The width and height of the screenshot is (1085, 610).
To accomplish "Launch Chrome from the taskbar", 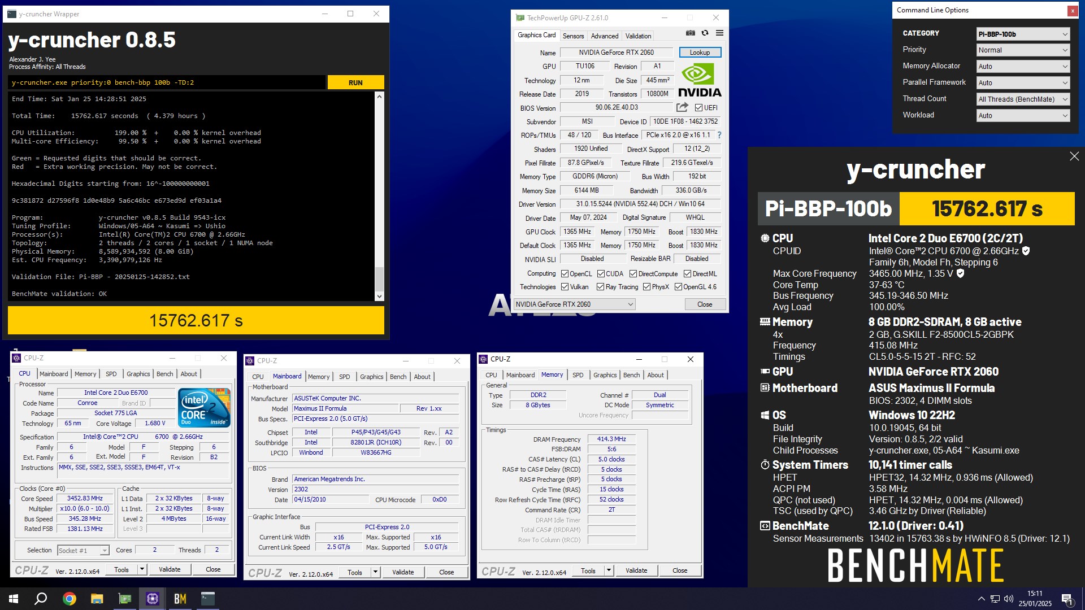I will pos(69,599).
